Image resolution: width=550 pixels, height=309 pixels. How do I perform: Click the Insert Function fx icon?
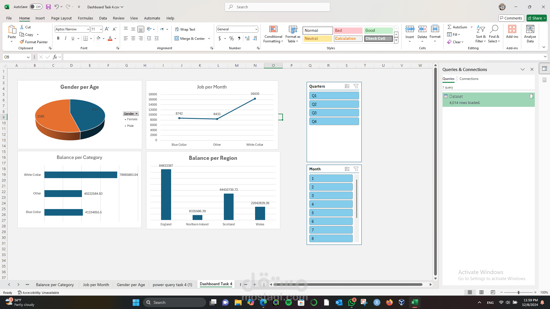click(x=55, y=57)
